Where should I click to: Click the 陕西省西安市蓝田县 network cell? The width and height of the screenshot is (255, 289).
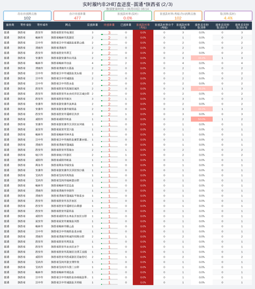click(62, 211)
